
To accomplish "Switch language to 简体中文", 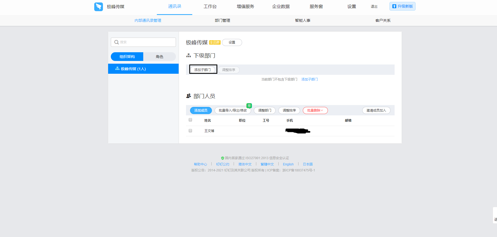I will pos(245,164).
